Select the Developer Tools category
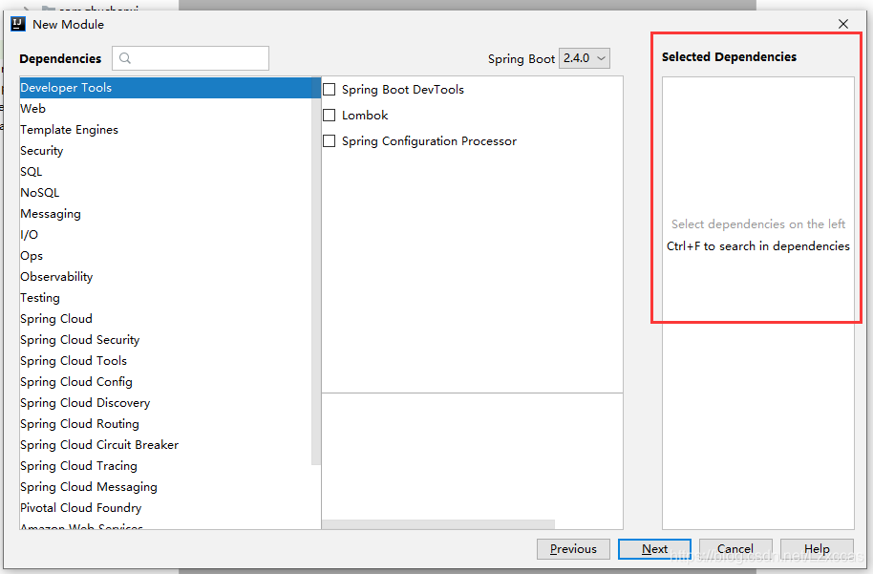This screenshot has width=873, height=574. coord(170,88)
